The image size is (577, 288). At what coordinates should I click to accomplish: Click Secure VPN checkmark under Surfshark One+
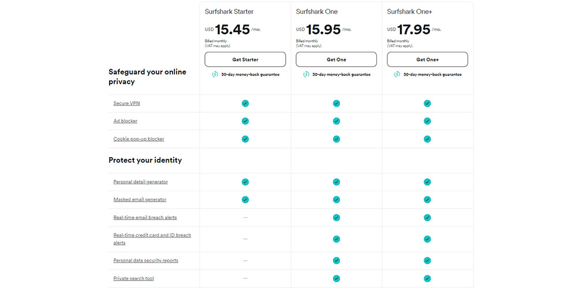coord(427,103)
